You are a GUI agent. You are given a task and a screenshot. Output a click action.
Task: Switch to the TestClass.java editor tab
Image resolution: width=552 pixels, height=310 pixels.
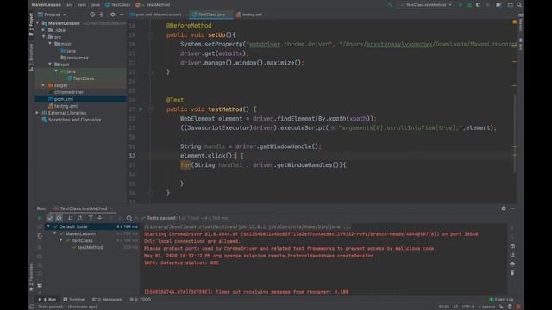[211, 15]
